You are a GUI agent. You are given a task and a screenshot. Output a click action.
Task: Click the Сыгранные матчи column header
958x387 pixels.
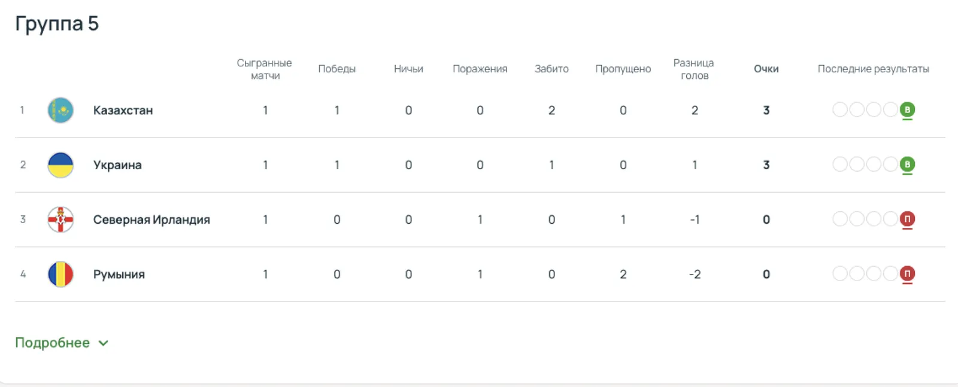[265, 68]
